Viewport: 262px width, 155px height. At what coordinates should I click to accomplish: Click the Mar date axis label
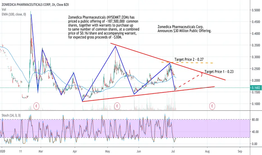(x=41, y=151)
